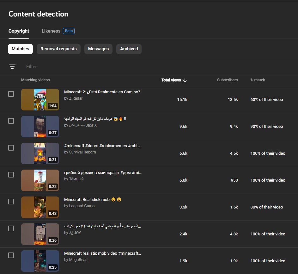The height and width of the screenshot is (274, 298).
Task: Click the 'Content detection' page heading
Action: point(38,14)
